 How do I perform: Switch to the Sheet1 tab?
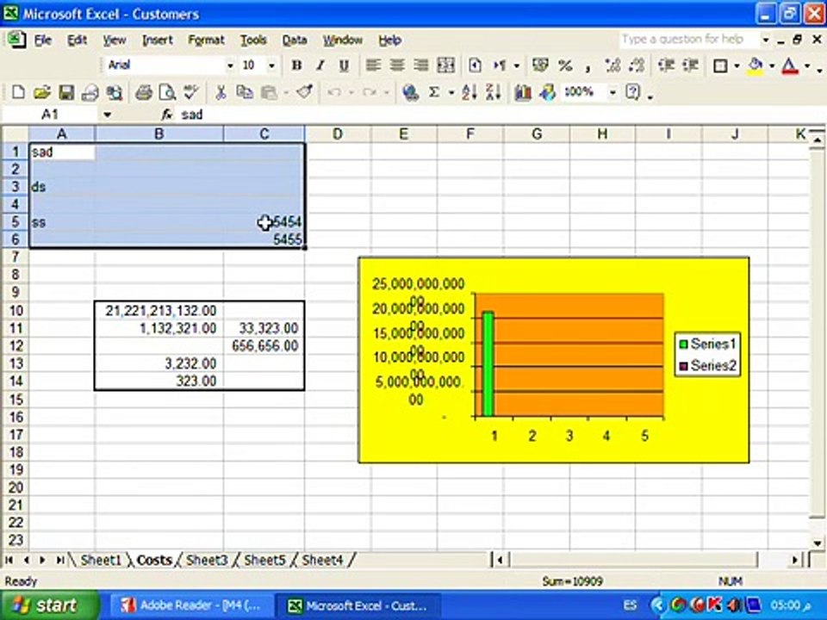coord(101,560)
